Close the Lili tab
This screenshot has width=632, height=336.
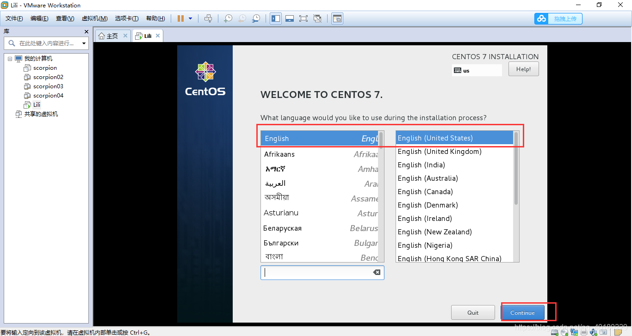[x=158, y=36]
